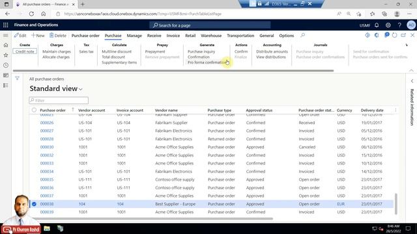Viewport: 417px width, 234px height.
Task: Open the filter pane funnel icon
Action: click(x=18, y=78)
